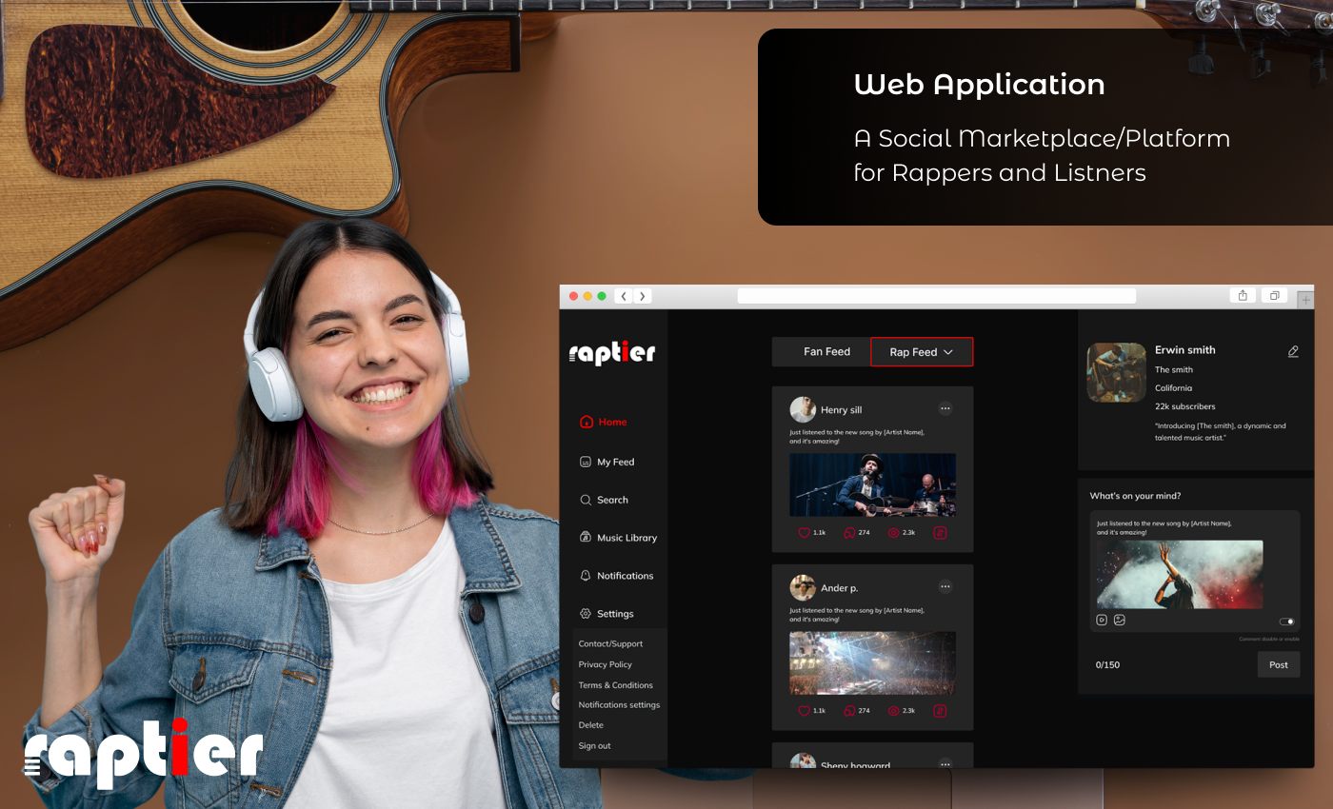The image size is (1333, 809).
Task: Open options menu on Henry sill's post
Action: click(945, 408)
